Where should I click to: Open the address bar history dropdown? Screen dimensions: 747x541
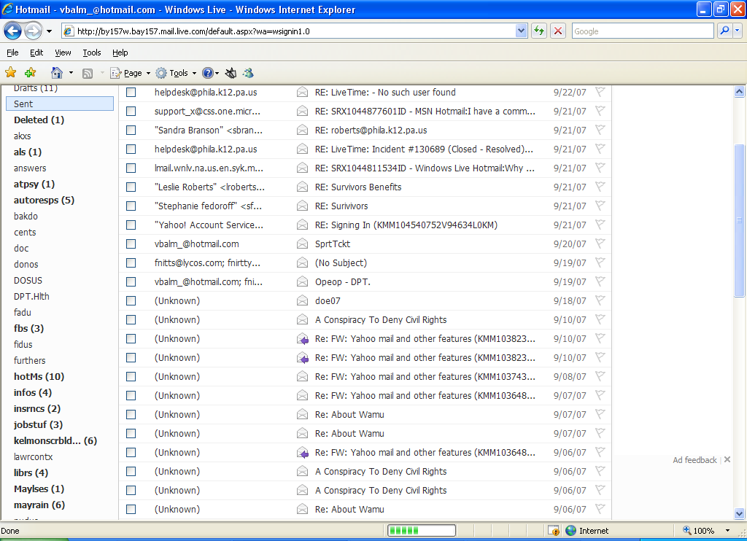[521, 31]
